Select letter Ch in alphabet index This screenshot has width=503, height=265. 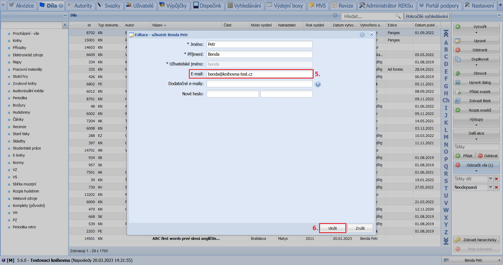446,101
